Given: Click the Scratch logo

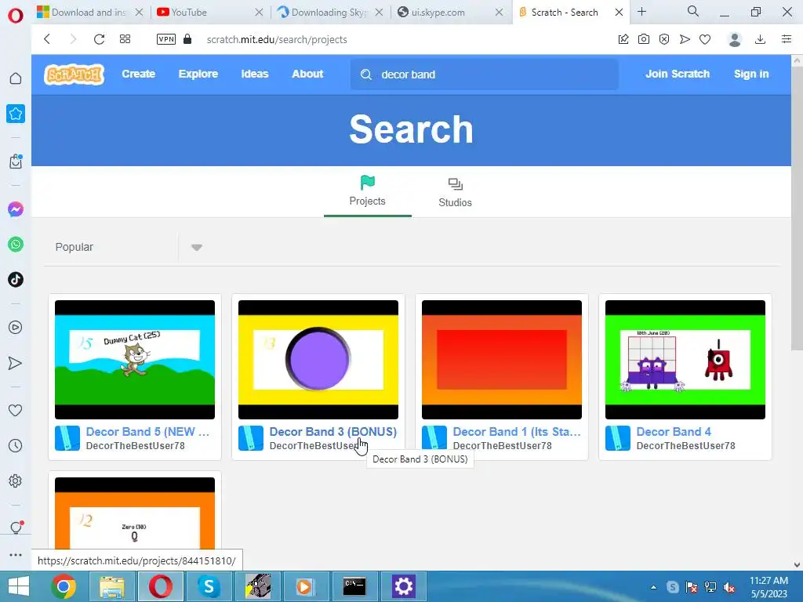Looking at the screenshot, I should pyautogui.click(x=74, y=74).
